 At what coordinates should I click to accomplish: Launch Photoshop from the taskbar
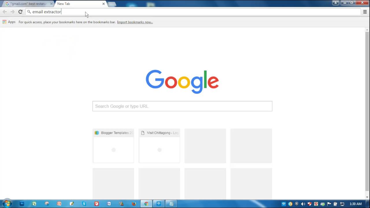coord(22,204)
